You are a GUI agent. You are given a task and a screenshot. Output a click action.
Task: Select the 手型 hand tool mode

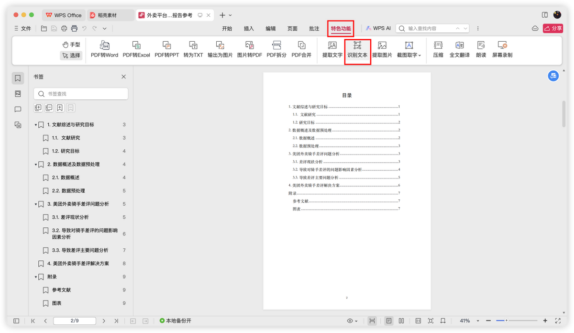point(71,44)
